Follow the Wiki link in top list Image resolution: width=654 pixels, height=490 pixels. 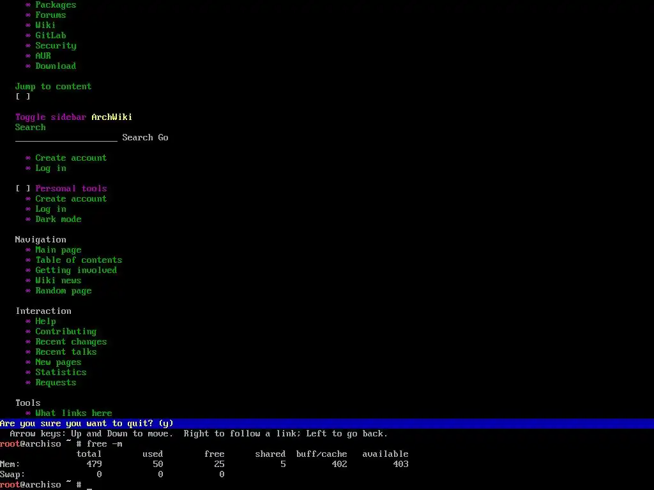click(x=45, y=26)
